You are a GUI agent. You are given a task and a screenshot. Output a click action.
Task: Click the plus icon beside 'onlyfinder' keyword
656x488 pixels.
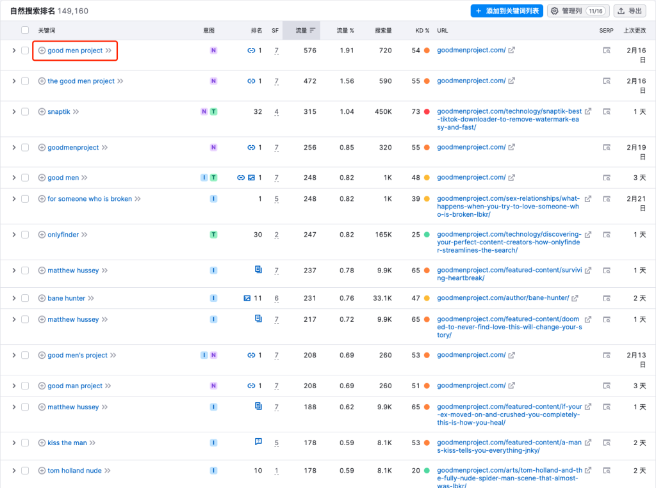pyautogui.click(x=42, y=234)
